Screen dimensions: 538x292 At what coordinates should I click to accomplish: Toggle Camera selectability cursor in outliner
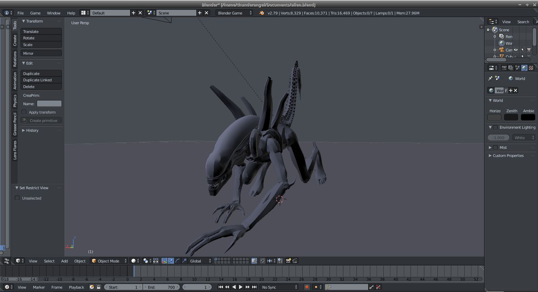click(x=523, y=50)
